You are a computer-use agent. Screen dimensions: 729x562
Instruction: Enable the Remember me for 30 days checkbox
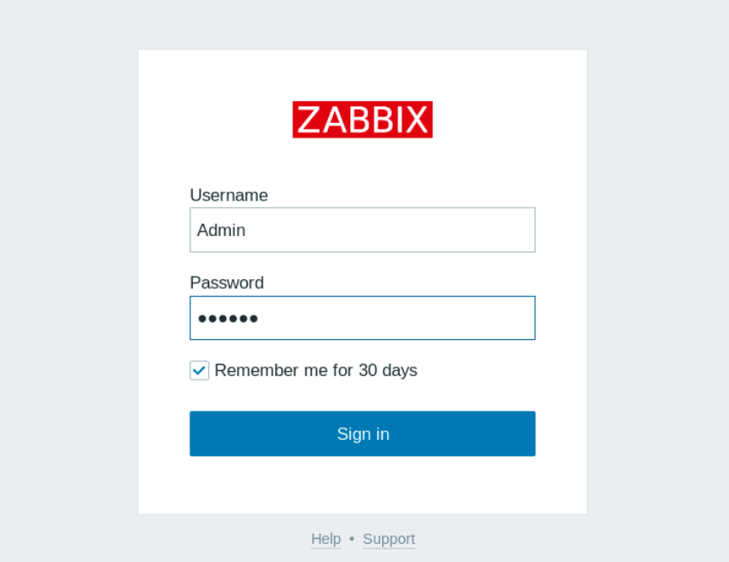199,370
